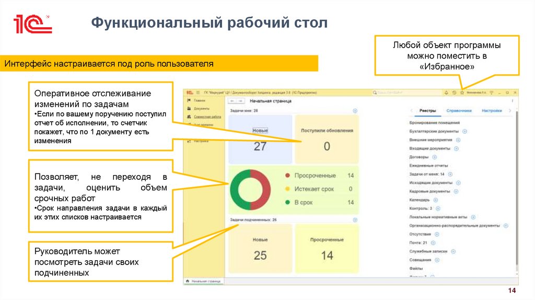
Task: Open the Документы section in the left sidebar
Action: click(x=199, y=109)
